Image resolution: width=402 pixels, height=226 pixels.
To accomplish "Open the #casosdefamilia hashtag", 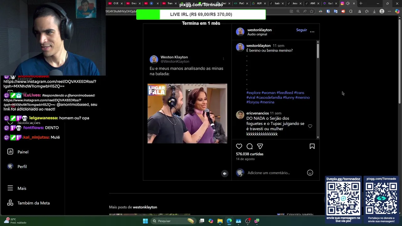I will tap(269, 97).
